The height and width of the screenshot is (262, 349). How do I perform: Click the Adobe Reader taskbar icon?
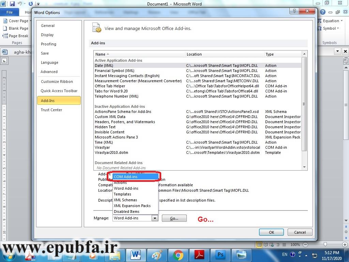coord(199,255)
